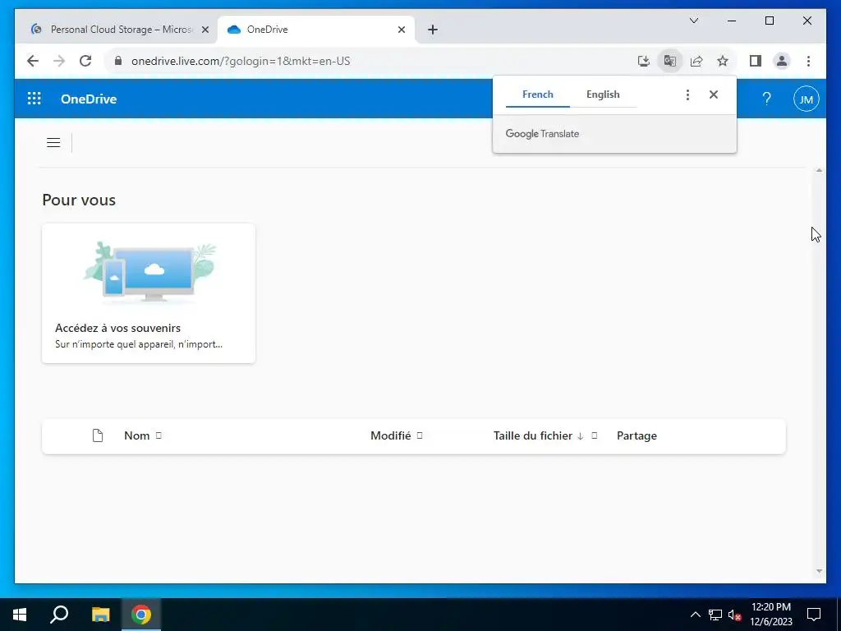Expand Taille du fichier column options
Viewport: 841px width, 631px height.
click(595, 435)
